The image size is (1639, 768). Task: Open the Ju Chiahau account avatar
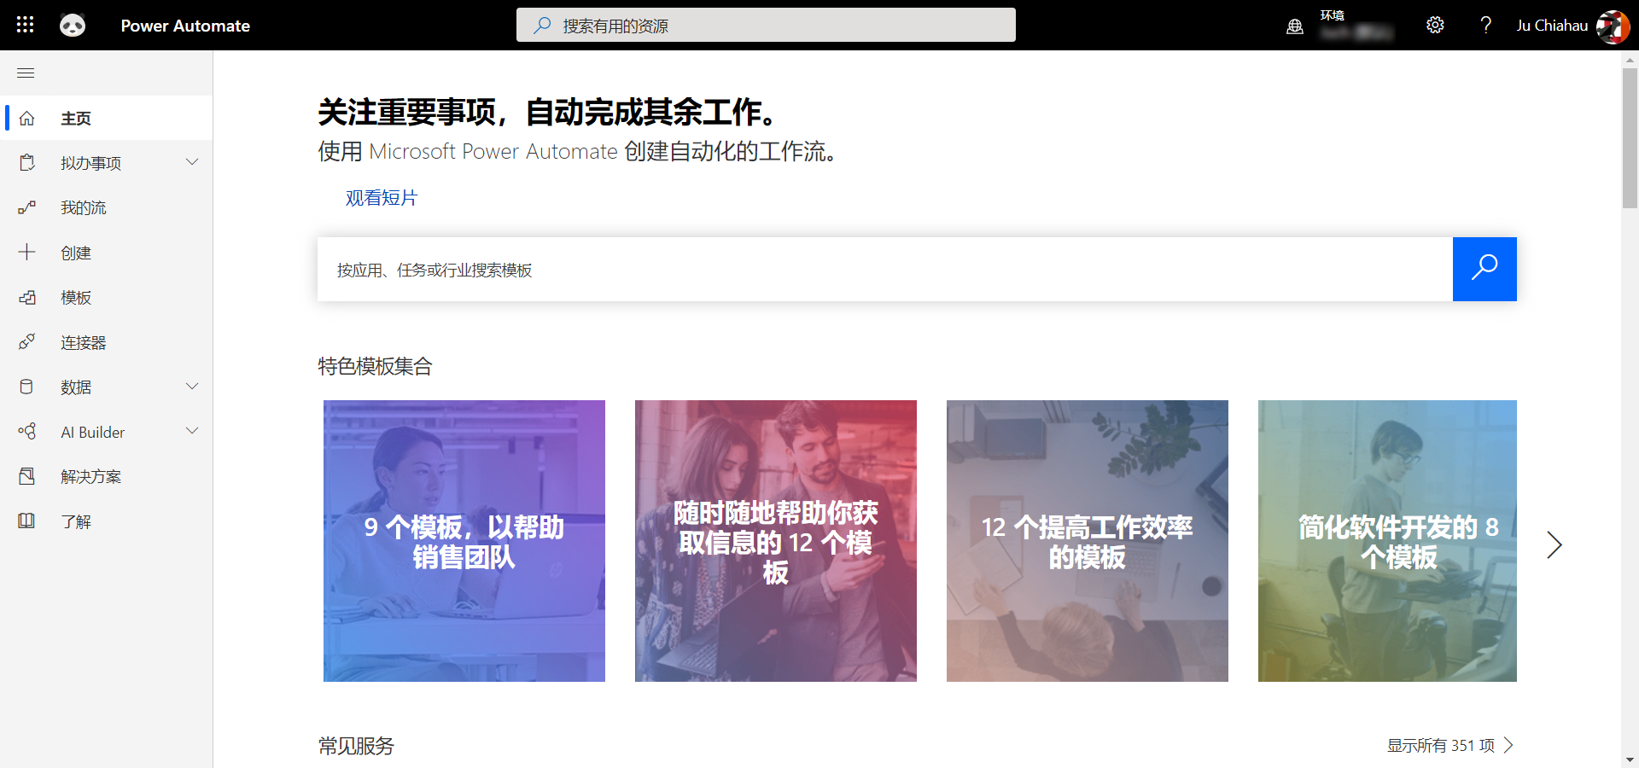[x=1612, y=26]
